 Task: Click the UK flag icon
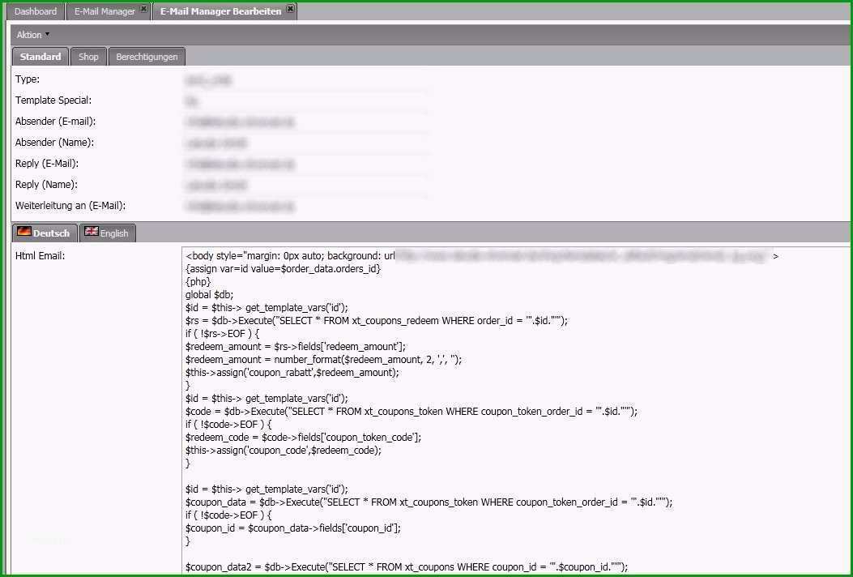pyautogui.click(x=92, y=231)
